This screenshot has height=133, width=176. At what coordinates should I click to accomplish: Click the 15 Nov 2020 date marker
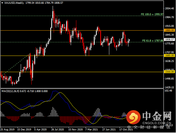[x=75, y=129]
